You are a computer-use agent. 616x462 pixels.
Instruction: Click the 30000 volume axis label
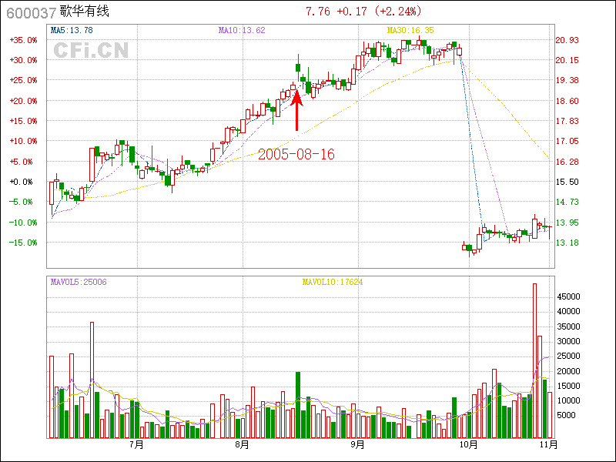coord(569,341)
